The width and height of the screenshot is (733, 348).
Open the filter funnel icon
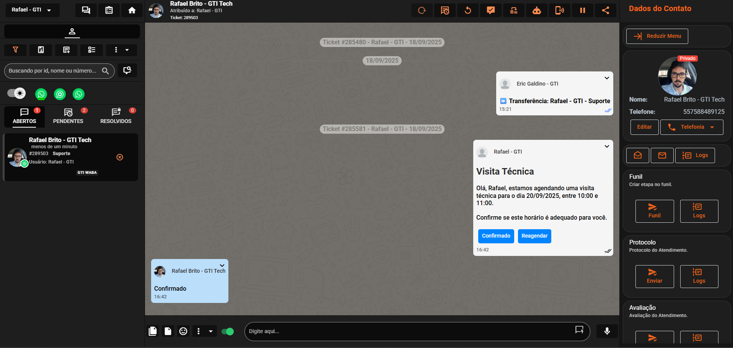16,50
